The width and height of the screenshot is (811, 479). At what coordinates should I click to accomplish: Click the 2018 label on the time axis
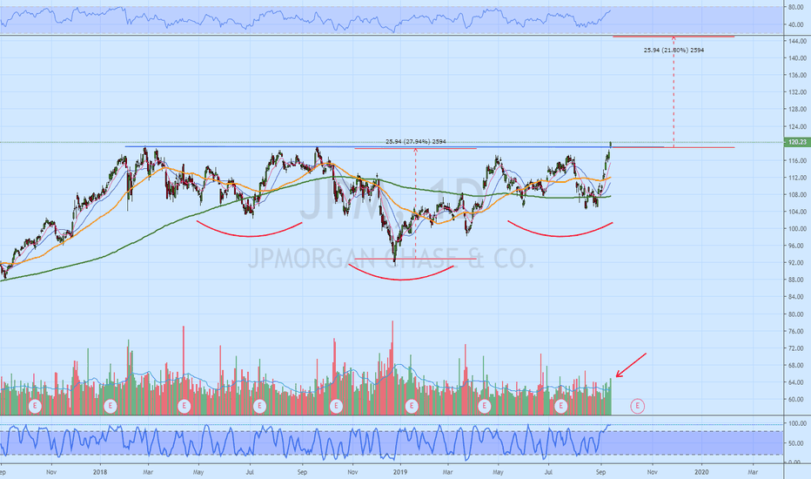click(x=100, y=472)
